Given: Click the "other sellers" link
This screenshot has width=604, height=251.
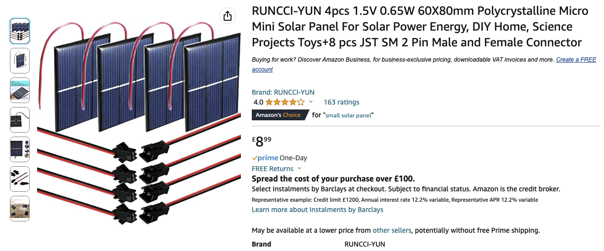Looking at the screenshot, I should [392, 230].
